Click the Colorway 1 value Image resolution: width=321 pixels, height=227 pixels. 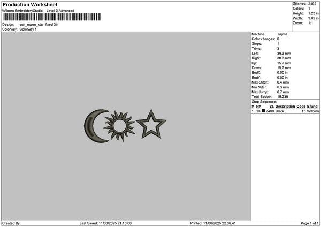click(28, 29)
